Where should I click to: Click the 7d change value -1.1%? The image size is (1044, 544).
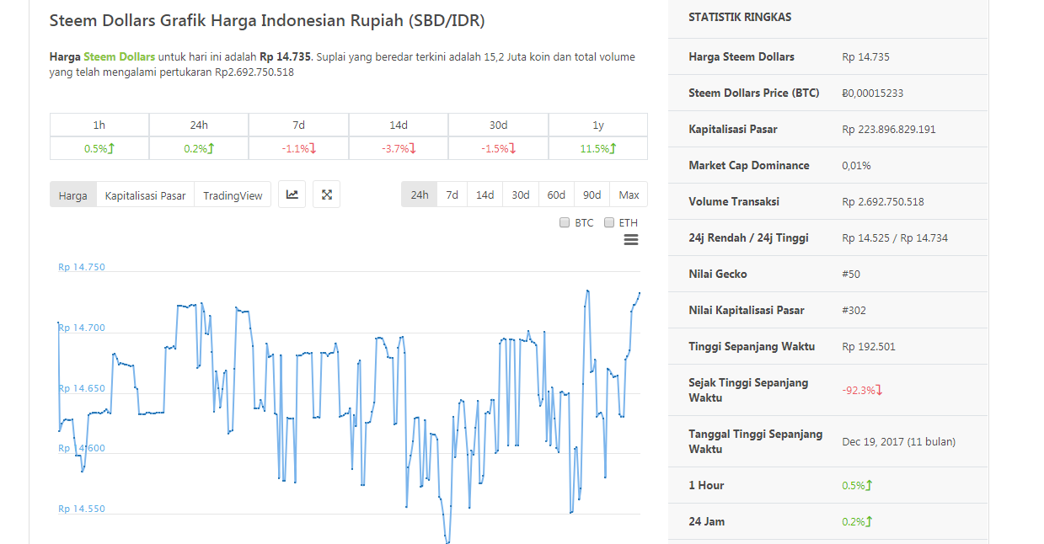[298, 148]
